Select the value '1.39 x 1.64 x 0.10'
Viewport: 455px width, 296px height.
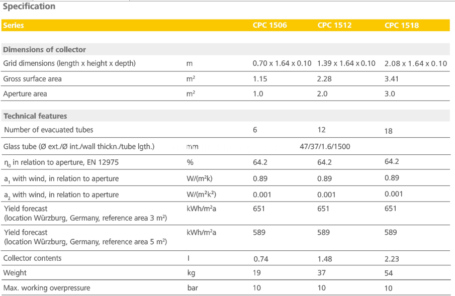point(346,63)
